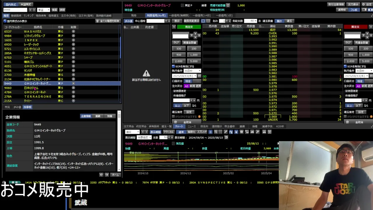Screen dimensions: 373x210
Task: Refresh the sellable quantity (売建可能数量)
Action: pyautogui.click(x=228, y=5)
